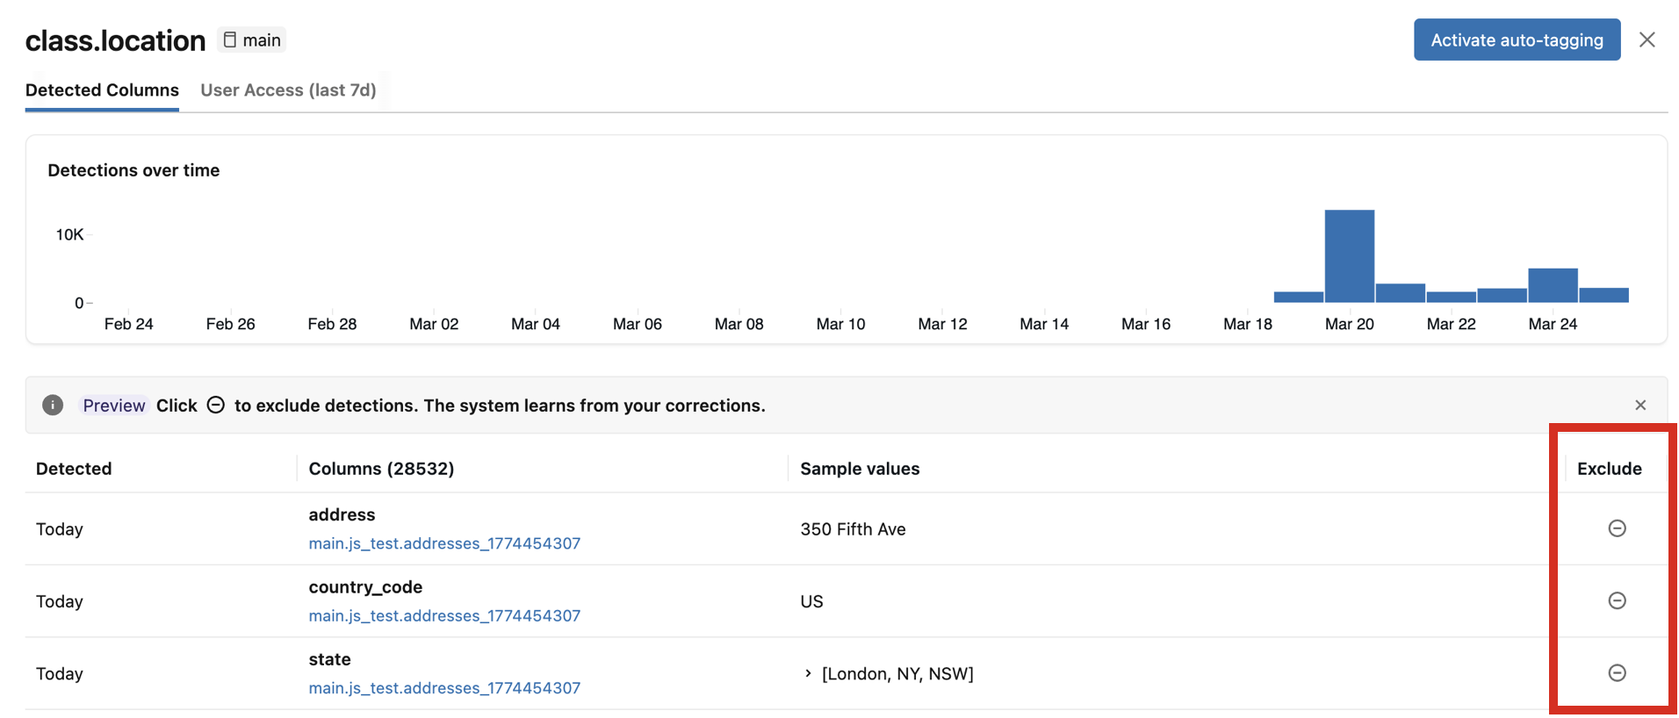Close the class.location details panel
This screenshot has height=718, width=1679.
tap(1647, 40)
